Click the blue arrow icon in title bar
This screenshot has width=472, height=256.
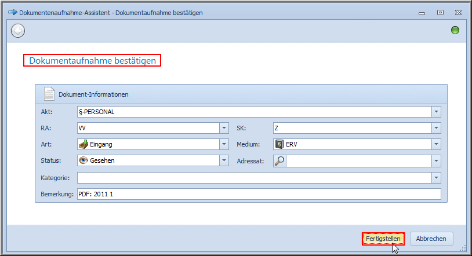[12, 12]
